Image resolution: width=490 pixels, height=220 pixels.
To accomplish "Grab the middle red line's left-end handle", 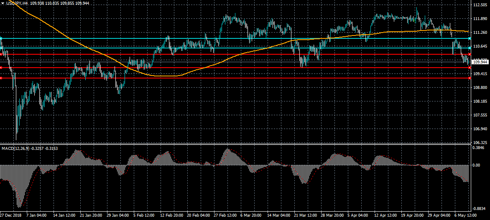I will tap(1, 68).
